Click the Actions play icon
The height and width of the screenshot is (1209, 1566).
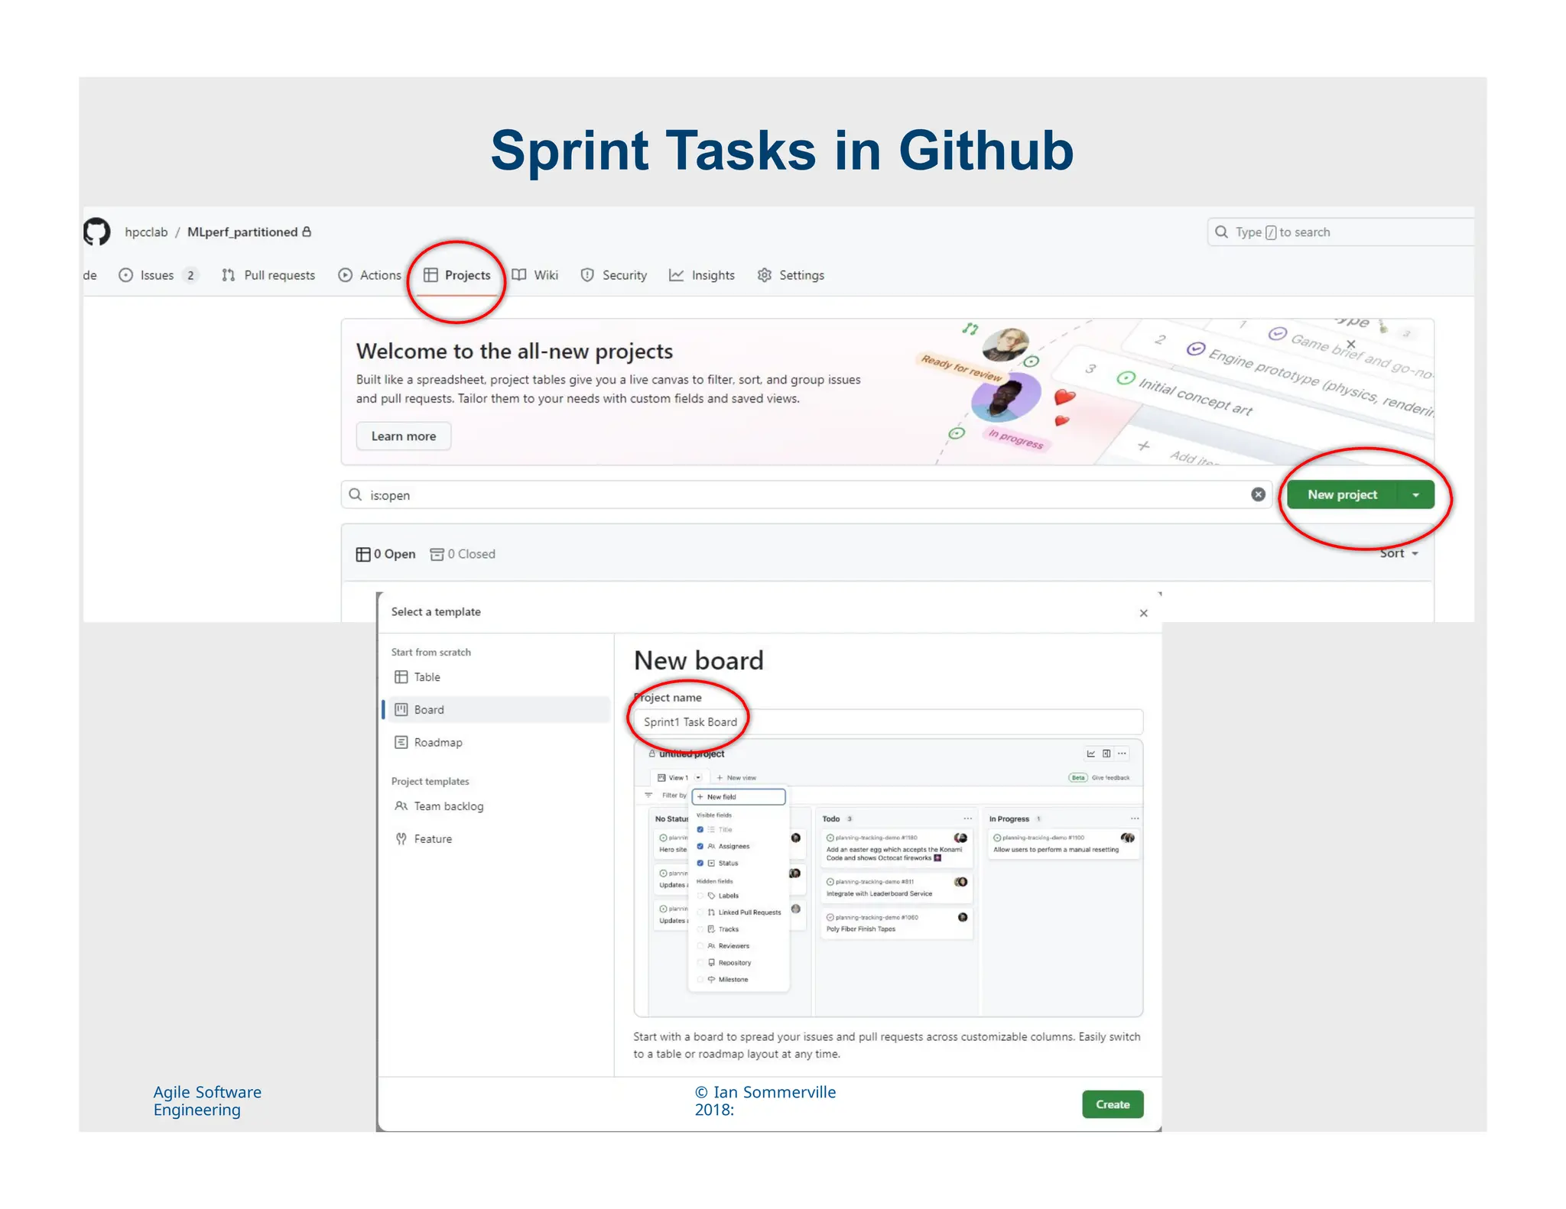point(346,275)
